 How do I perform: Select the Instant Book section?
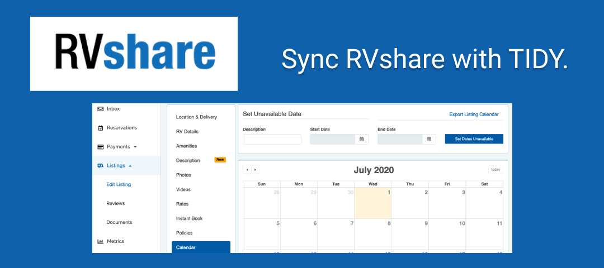coord(189,218)
